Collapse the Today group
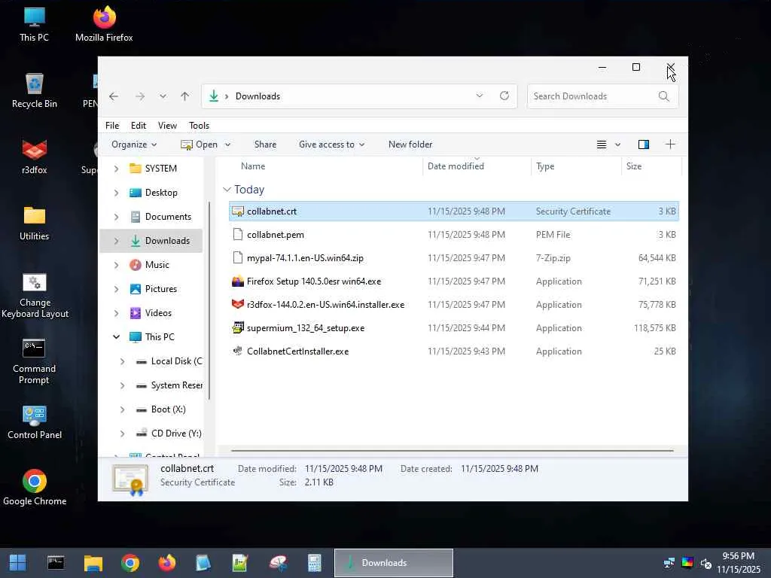Screen dimensions: 771x578 tap(227, 189)
